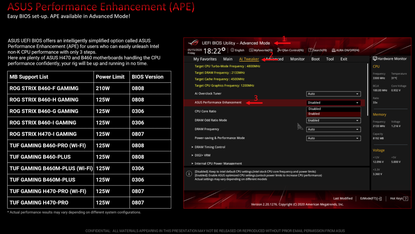
Task: Click the Qfan Control fan icon
Action: 279,50
